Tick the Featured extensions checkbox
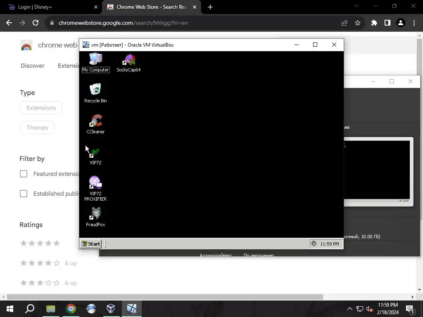Image resolution: width=423 pixels, height=317 pixels. (x=24, y=174)
